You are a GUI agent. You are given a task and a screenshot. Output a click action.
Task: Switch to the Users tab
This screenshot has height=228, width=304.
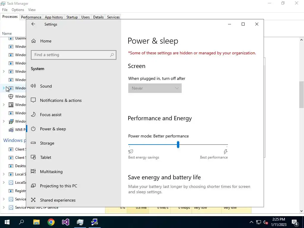point(85,17)
